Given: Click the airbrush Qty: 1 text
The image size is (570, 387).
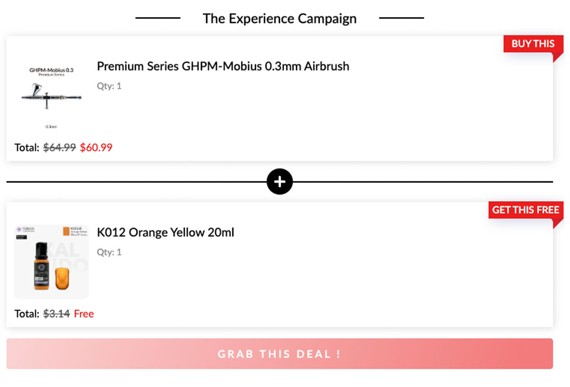Looking at the screenshot, I should [109, 86].
